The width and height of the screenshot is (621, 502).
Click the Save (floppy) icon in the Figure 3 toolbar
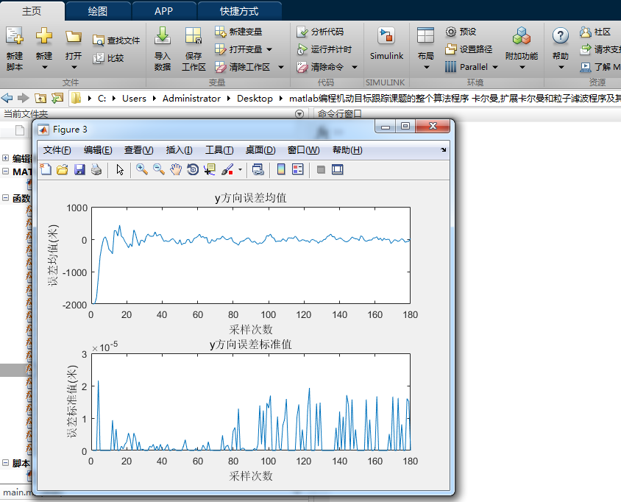tap(79, 169)
